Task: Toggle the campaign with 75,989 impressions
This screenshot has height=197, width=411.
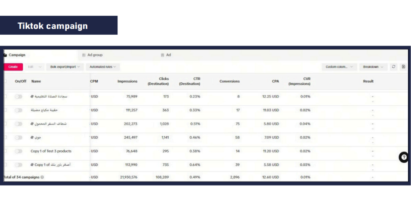Action: pyautogui.click(x=18, y=97)
